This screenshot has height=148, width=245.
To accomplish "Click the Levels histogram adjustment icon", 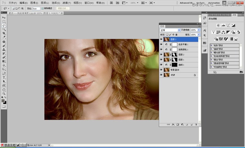I will (x=223, y=26).
